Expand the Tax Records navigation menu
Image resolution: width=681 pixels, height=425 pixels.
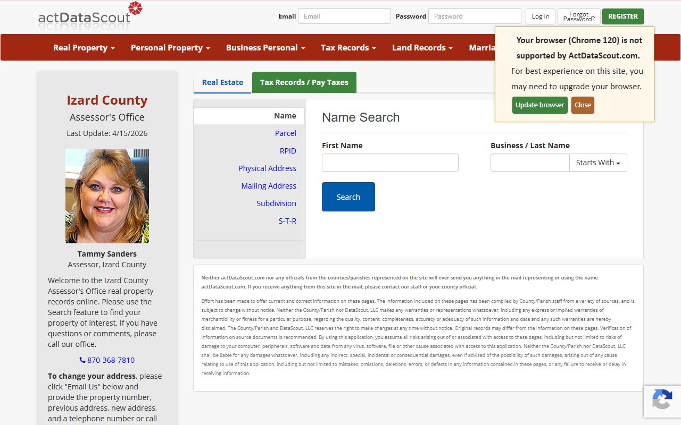tap(348, 47)
